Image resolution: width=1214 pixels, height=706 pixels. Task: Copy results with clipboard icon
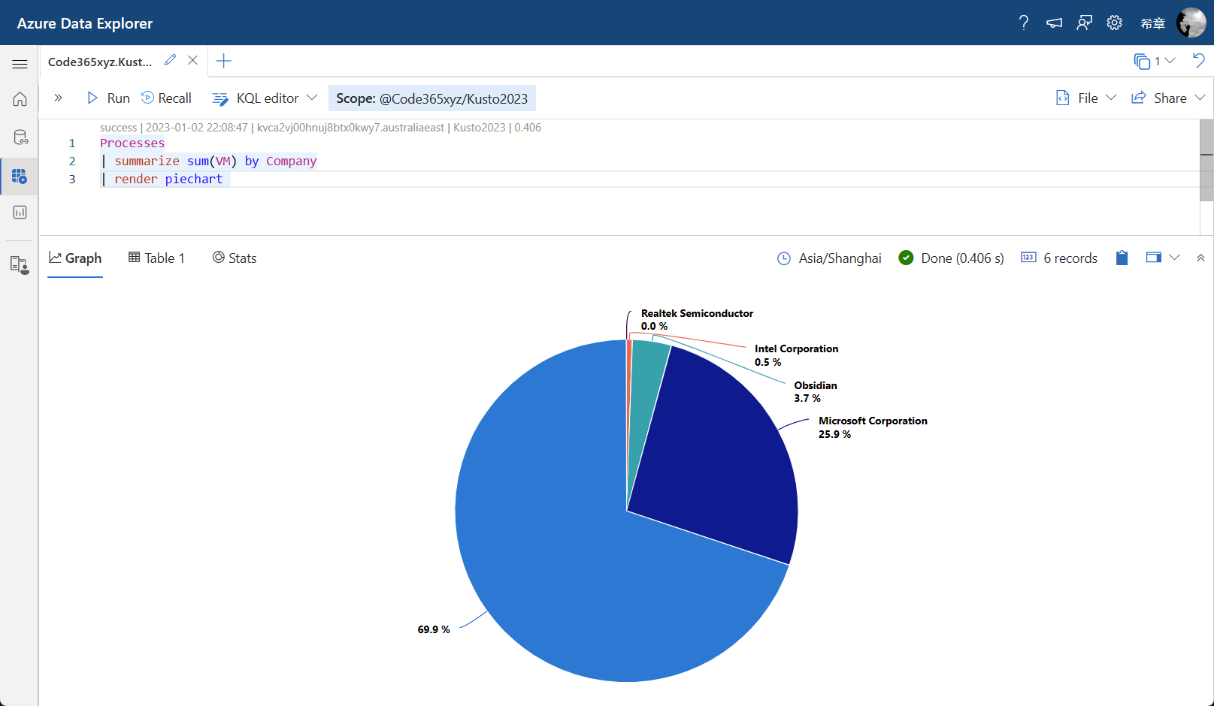[1122, 258]
